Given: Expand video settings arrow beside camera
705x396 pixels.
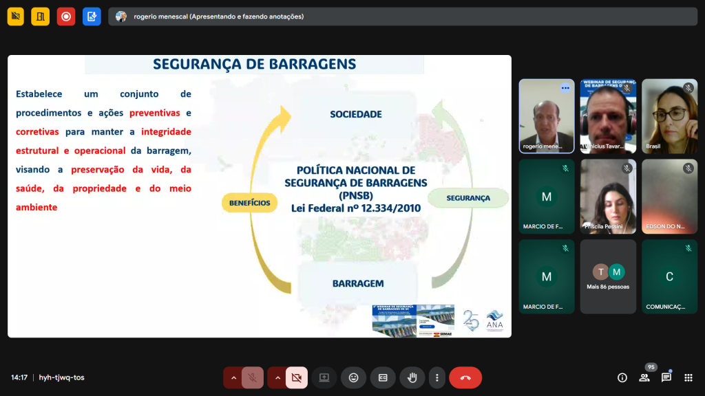Looking at the screenshot, I should (x=277, y=377).
